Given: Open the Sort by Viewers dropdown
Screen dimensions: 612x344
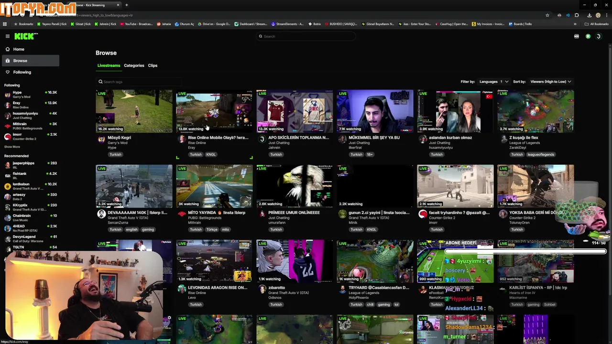Looking at the screenshot, I should point(551,82).
